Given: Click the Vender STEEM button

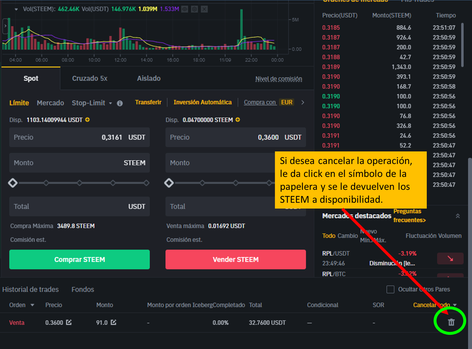Looking at the screenshot, I should coord(236,259).
